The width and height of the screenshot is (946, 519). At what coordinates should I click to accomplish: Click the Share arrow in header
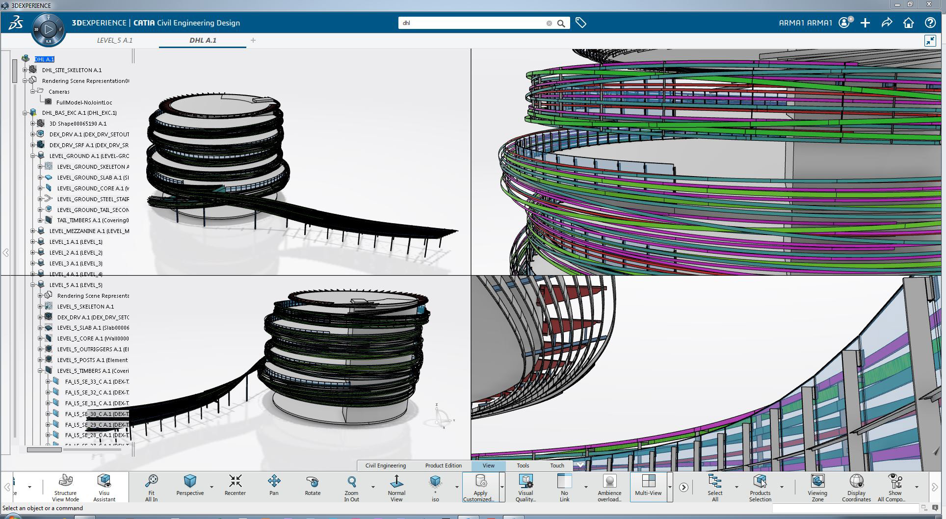pyautogui.click(x=887, y=23)
